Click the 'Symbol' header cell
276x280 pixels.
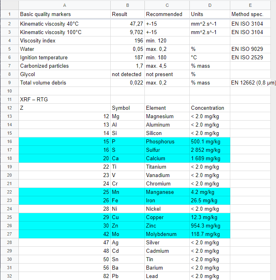coord(128,108)
